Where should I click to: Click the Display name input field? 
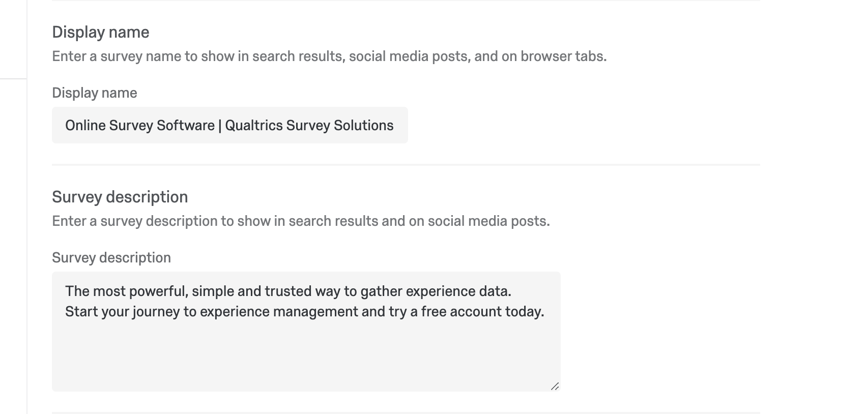pyautogui.click(x=229, y=126)
